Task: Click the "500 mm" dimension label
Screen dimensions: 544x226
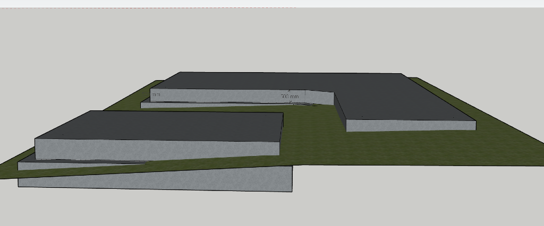Action: 290,97
